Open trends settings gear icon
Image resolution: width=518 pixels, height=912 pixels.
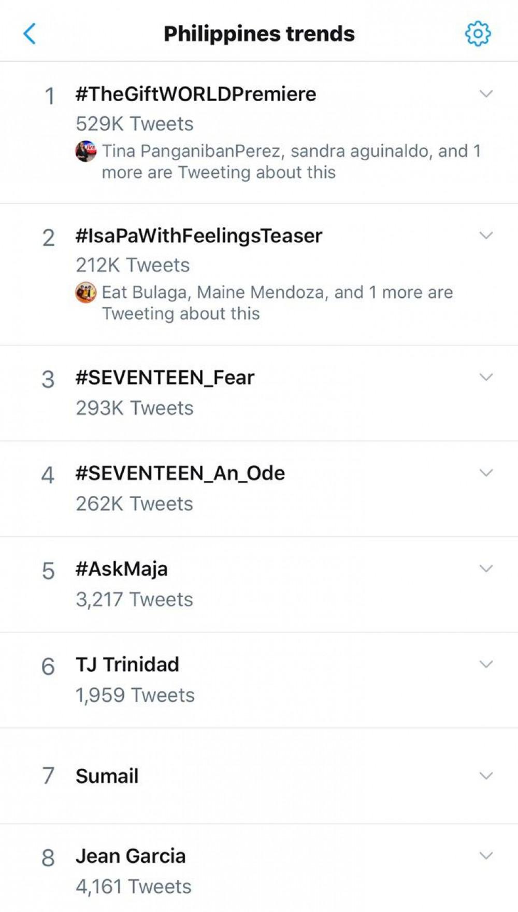pos(478,34)
